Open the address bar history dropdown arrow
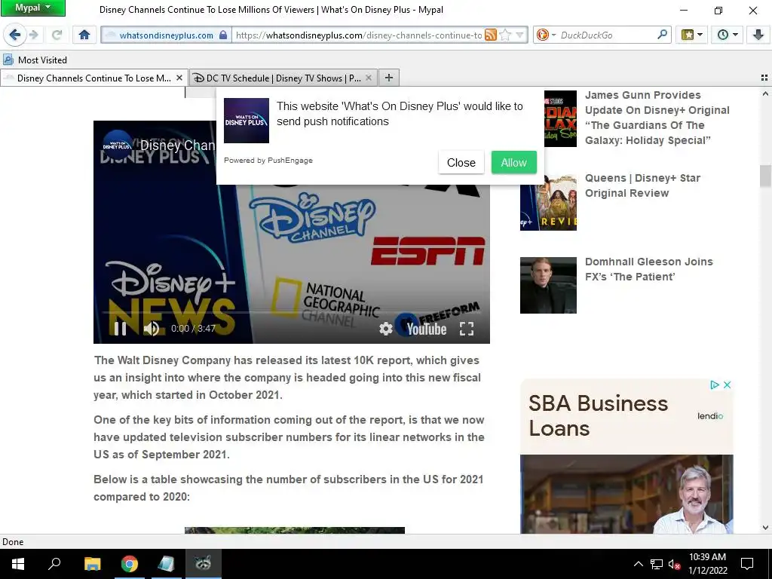This screenshot has height=579, width=772. tap(519, 35)
